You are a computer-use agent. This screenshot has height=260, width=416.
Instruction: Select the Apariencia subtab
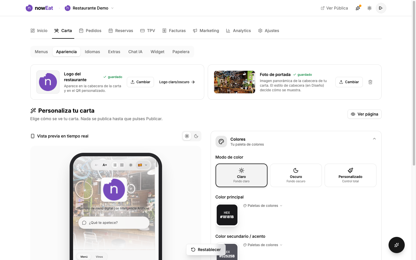[x=66, y=52]
